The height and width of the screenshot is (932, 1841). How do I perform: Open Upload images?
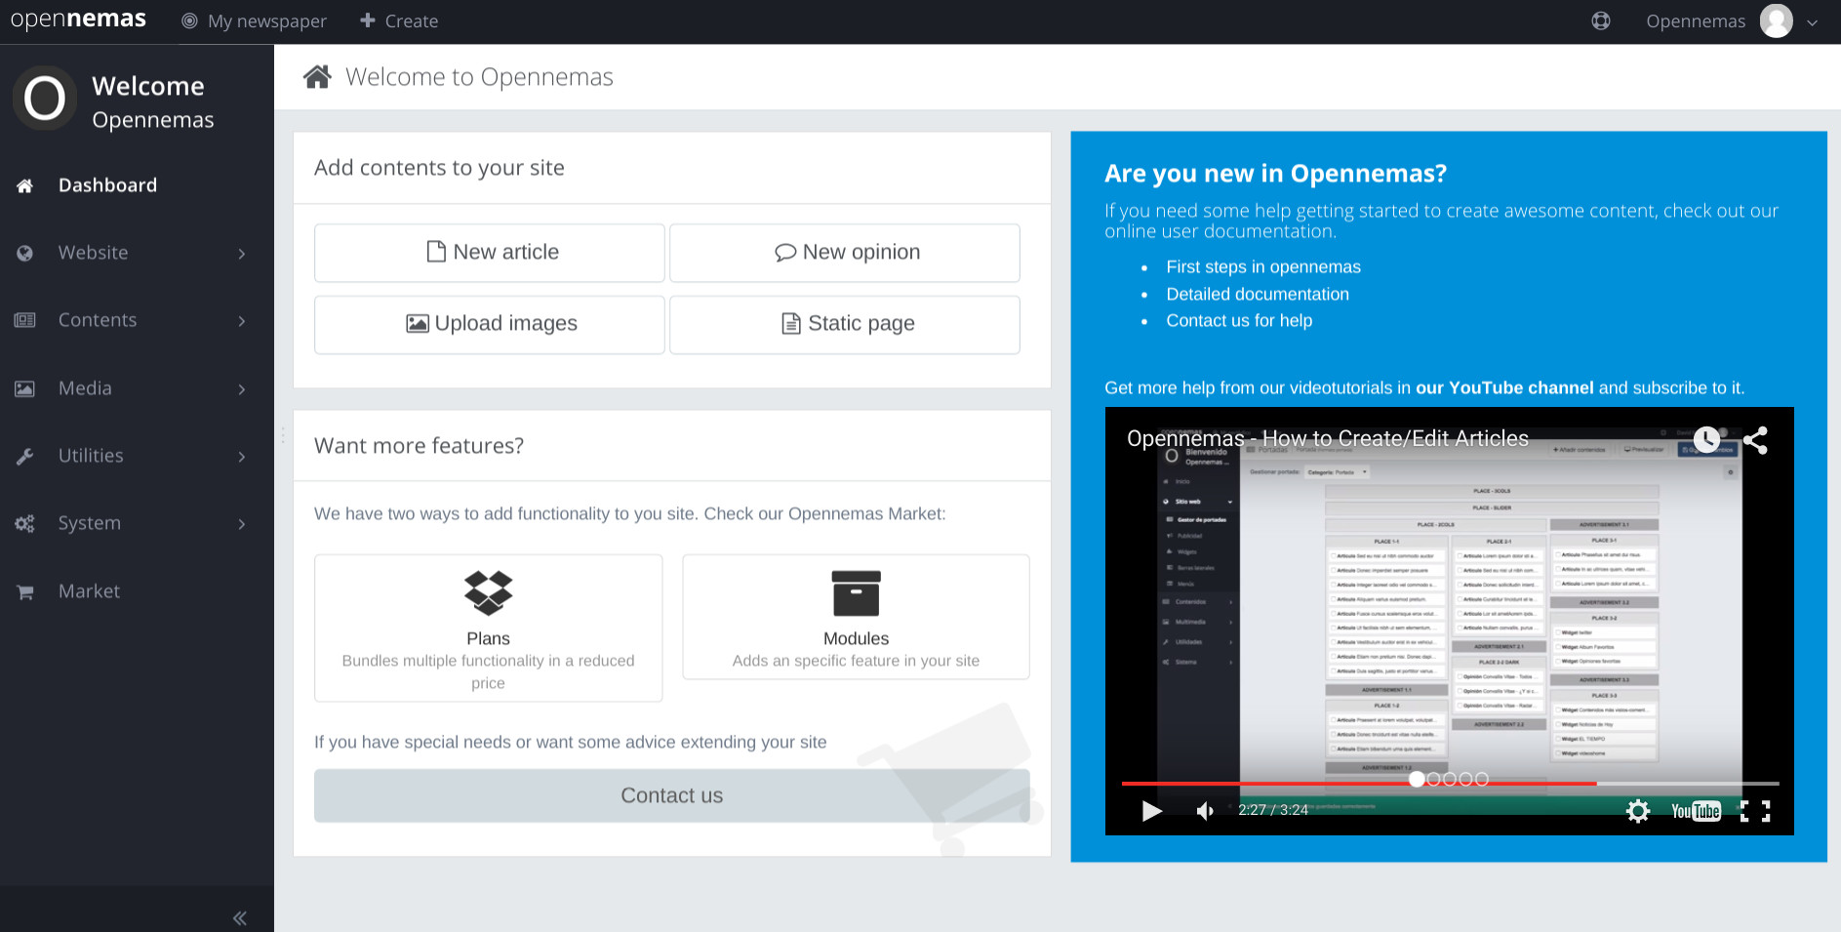point(490,324)
